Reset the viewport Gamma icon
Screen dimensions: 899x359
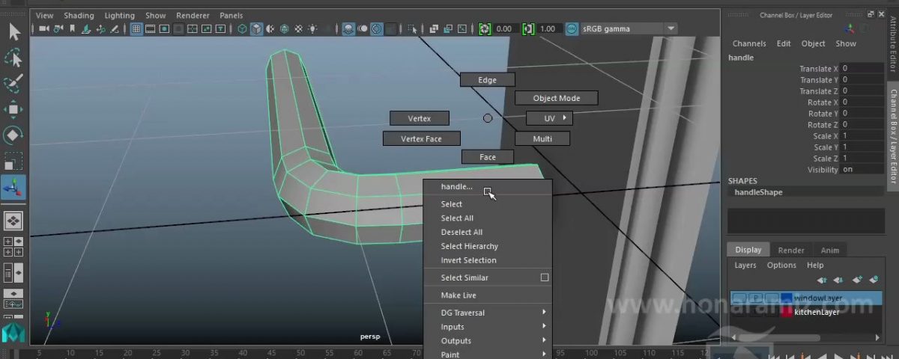coord(528,29)
